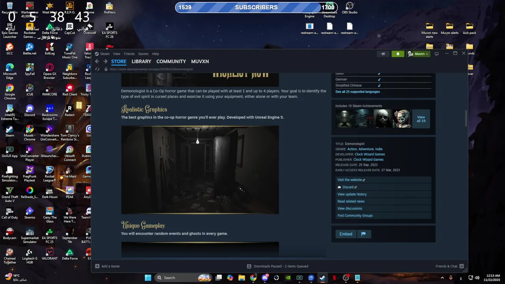The image size is (505, 284).
Task: Click Realistic Graphics dark hallway image
Action: coord(200,170)
